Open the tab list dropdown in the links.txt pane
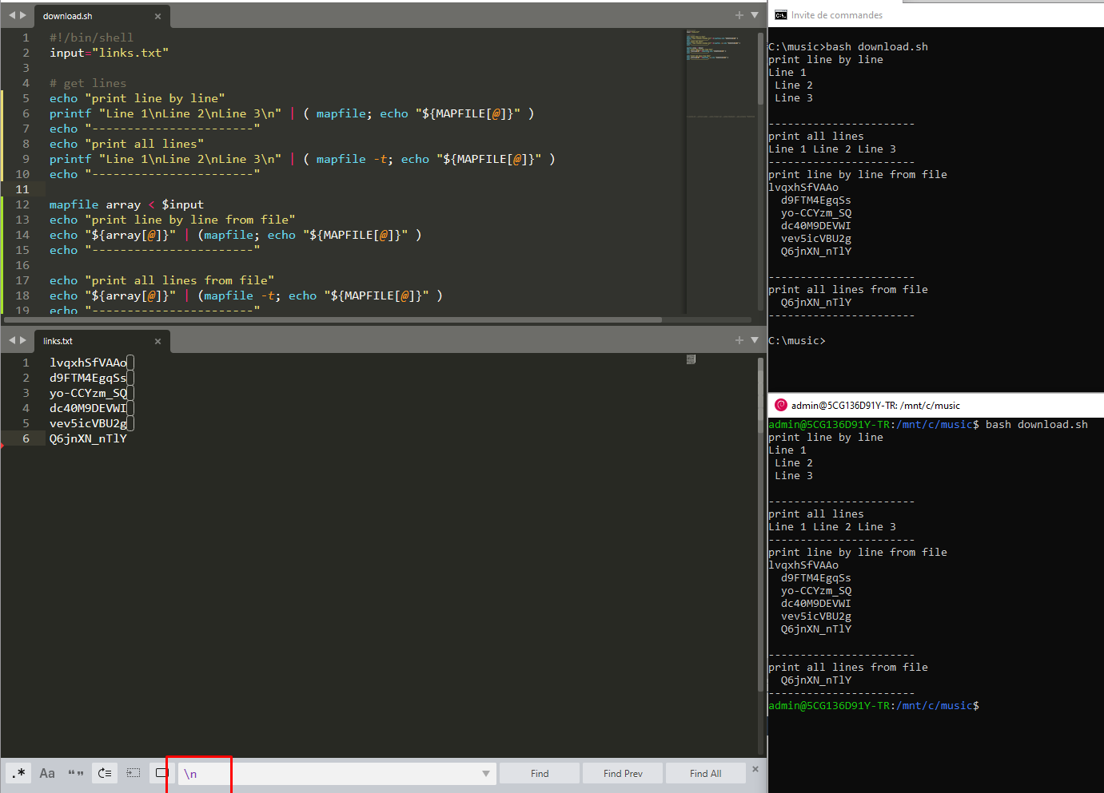Image resolution: width=1104 pixels, height=793 pixels. coord(755,340)
